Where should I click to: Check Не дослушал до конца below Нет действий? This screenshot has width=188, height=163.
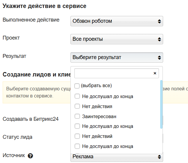(x=77, y=146)
